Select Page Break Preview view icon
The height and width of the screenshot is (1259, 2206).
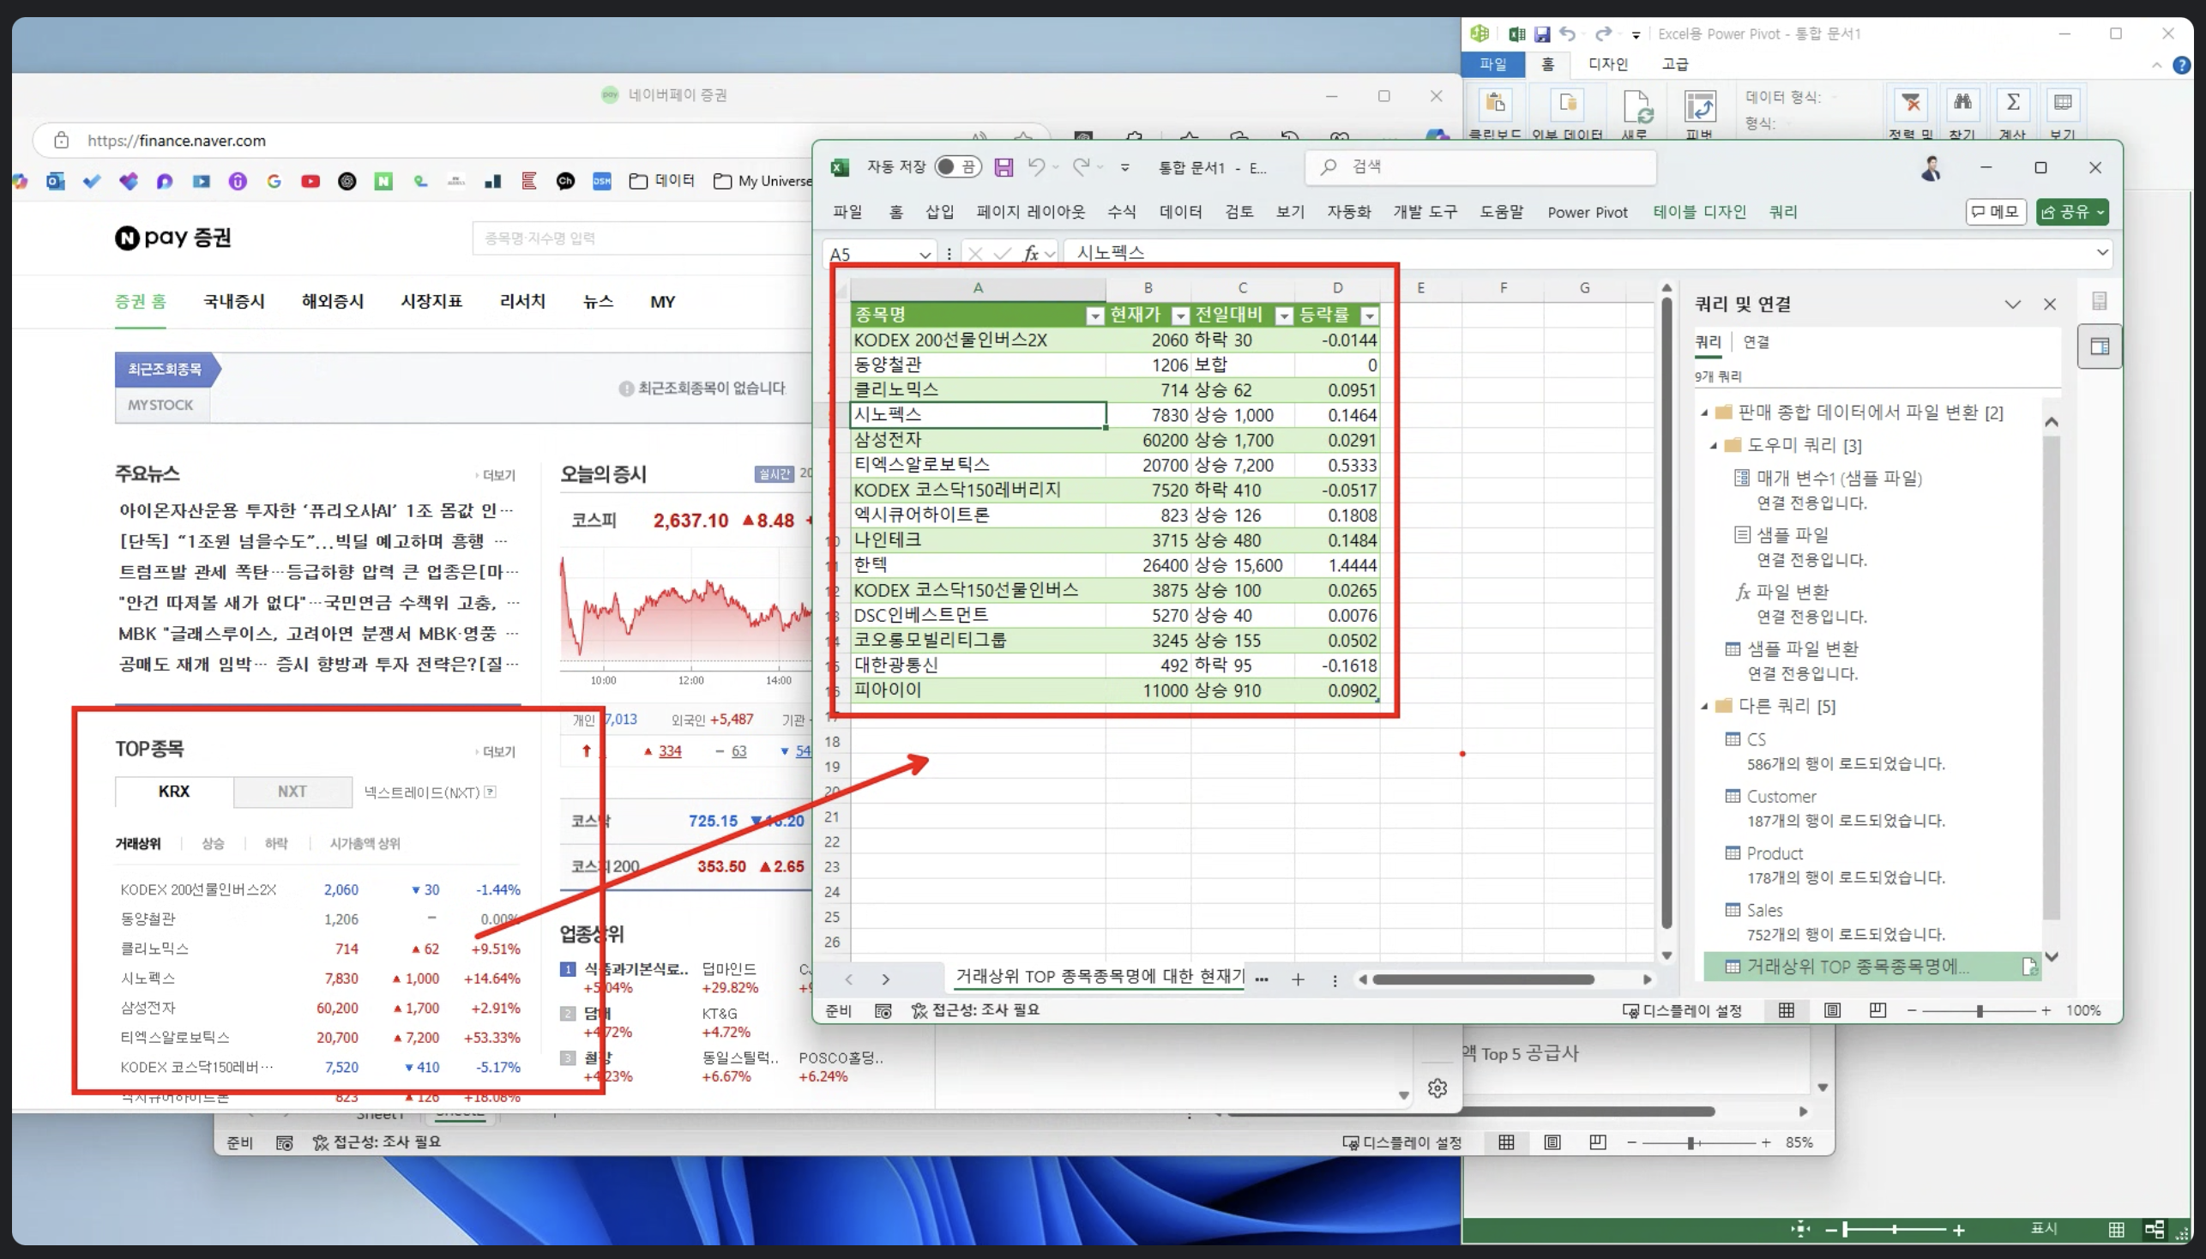1878,1010
